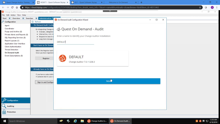The width and height of the screenshot is (220, 124).
Task: Click the browser home icon
Action: point(17,8)
